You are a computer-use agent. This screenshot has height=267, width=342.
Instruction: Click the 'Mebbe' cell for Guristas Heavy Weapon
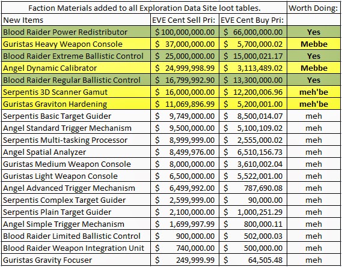click(314, 44)
